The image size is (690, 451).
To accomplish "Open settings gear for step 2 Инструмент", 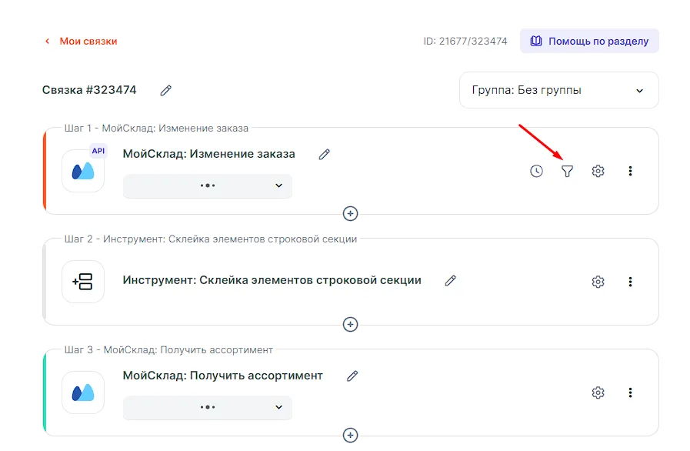I will (x=598, y=282).
